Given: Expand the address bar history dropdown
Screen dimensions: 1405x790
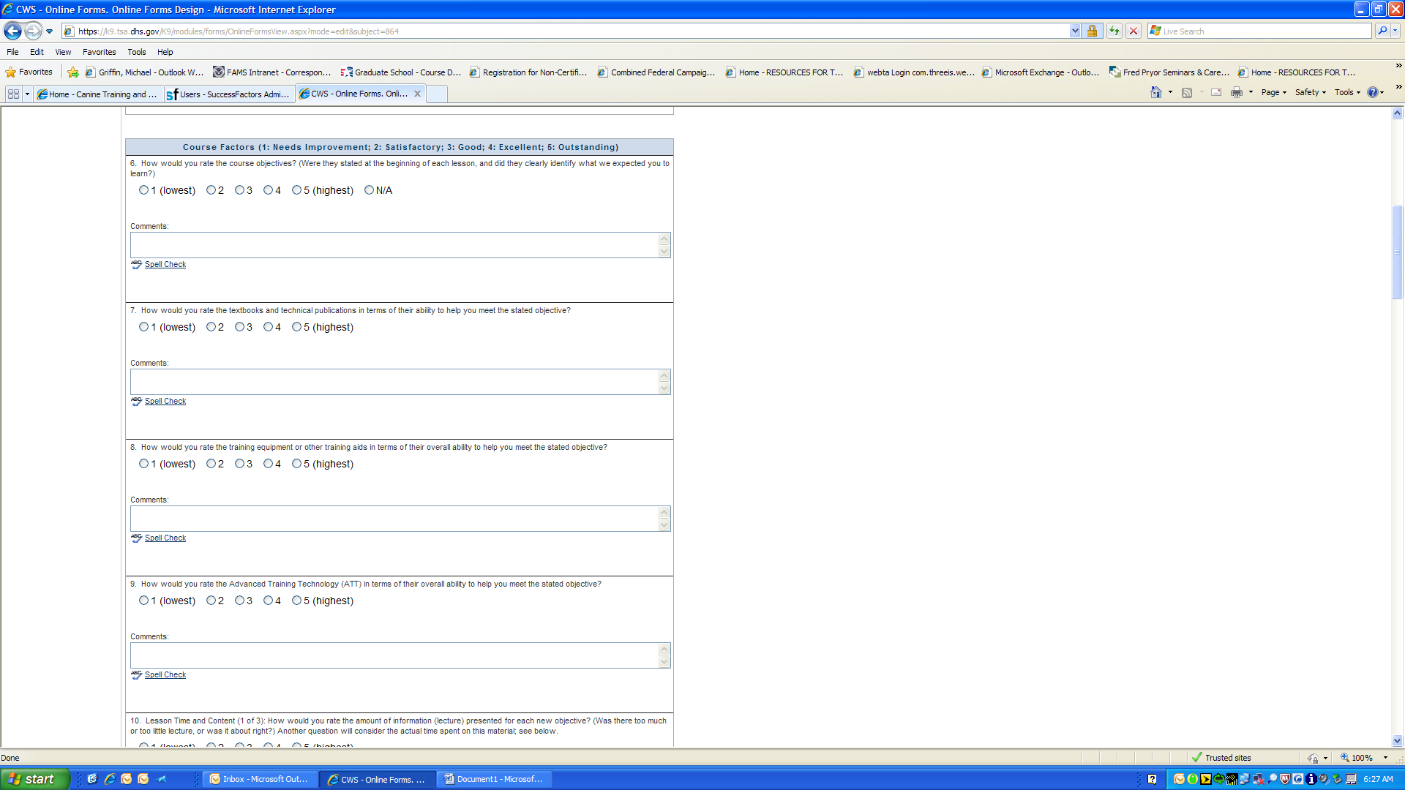Looking at the screenshot, I should pos(1074,31).
